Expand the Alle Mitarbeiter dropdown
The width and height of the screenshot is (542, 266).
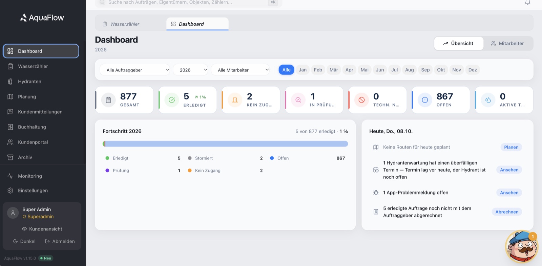pyautogui.click(x=240, y=70)
